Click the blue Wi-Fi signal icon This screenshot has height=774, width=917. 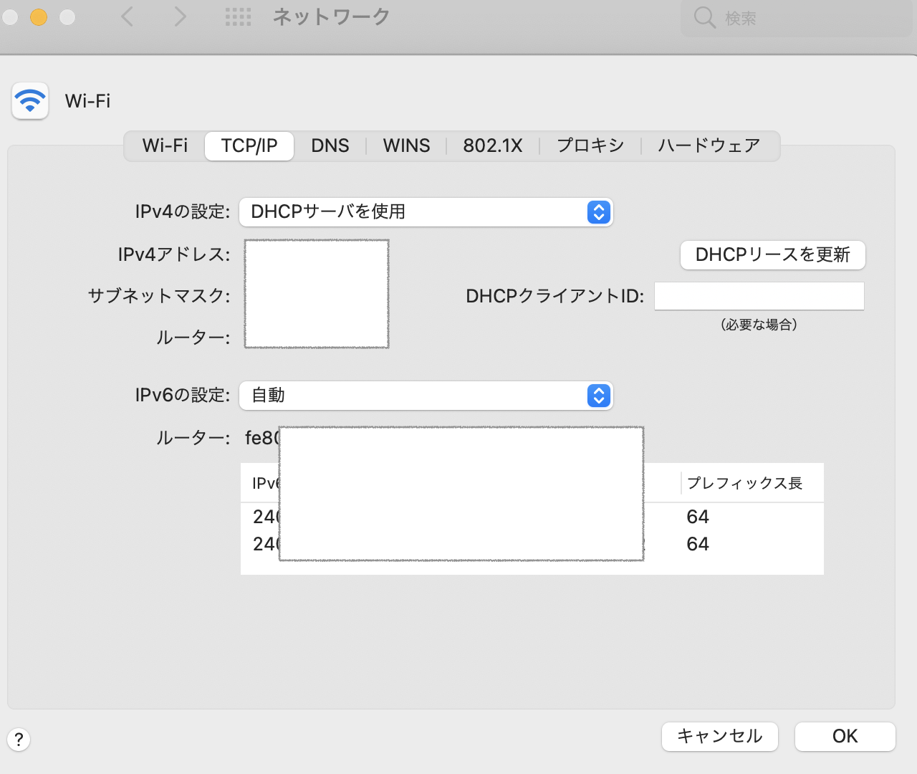30,101
